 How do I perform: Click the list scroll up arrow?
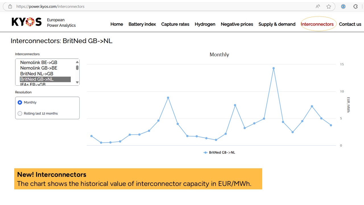click(x=77, y=62)
